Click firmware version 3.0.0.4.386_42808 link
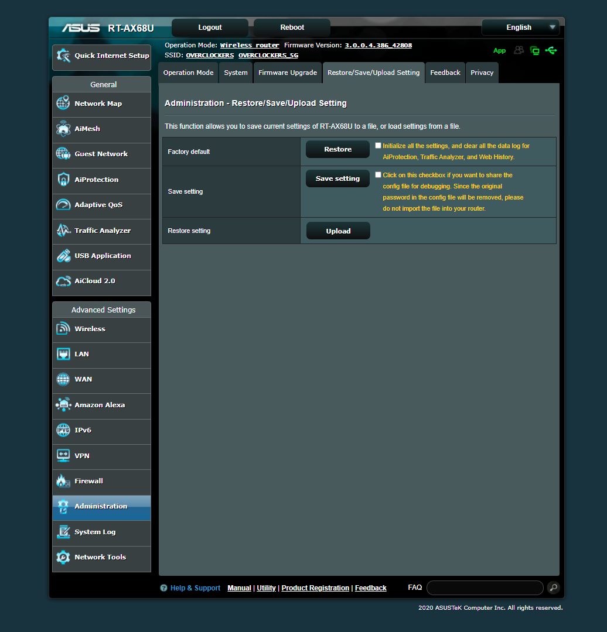The height and width of the screenshot is (632, 607). pos(378,45)
